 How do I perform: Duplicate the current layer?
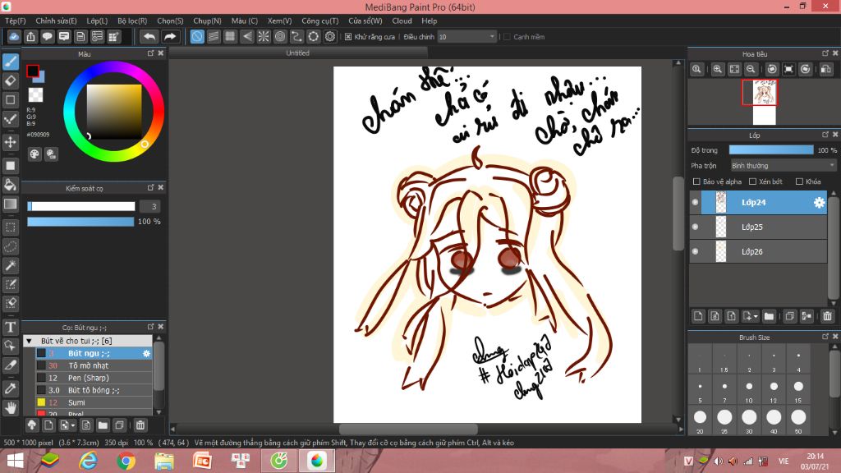(789, 316)
